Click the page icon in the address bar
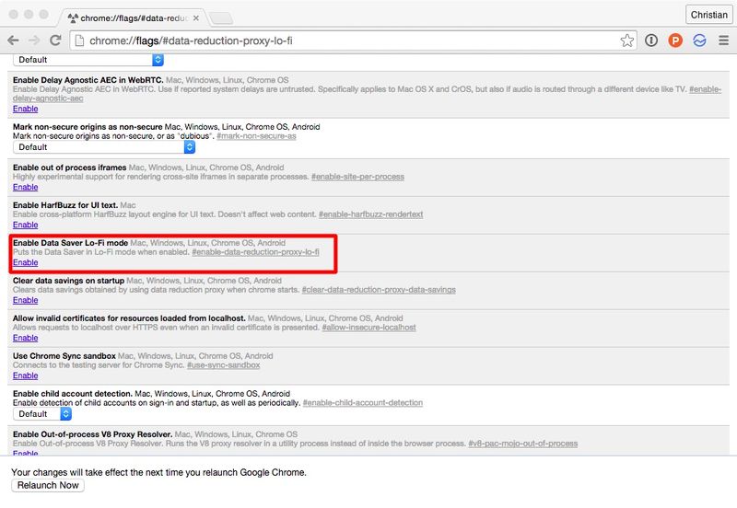 pos(80,40)
